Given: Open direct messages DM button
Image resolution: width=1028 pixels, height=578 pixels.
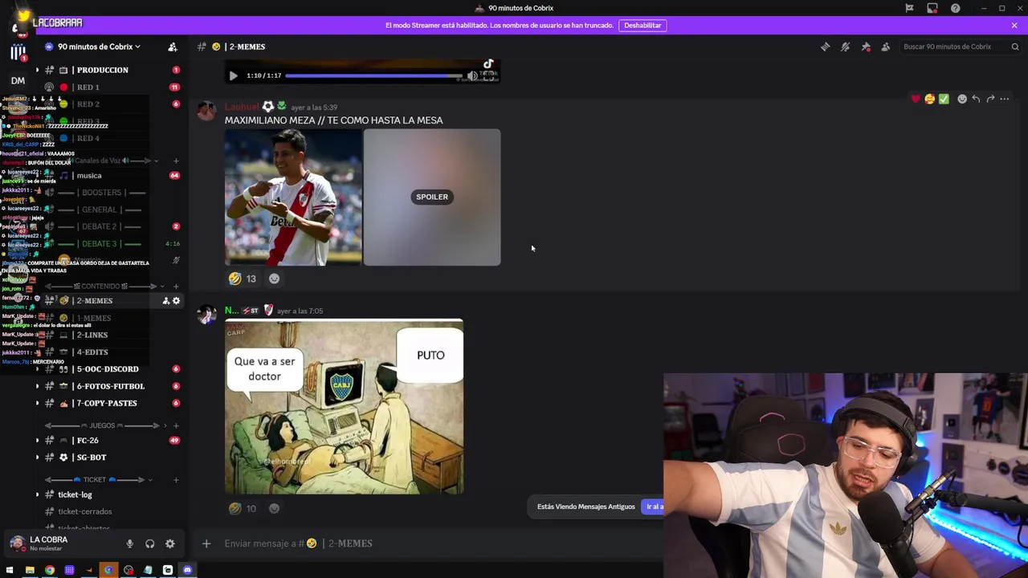Looking at the screenshot, I should click(x=18, y=80).
